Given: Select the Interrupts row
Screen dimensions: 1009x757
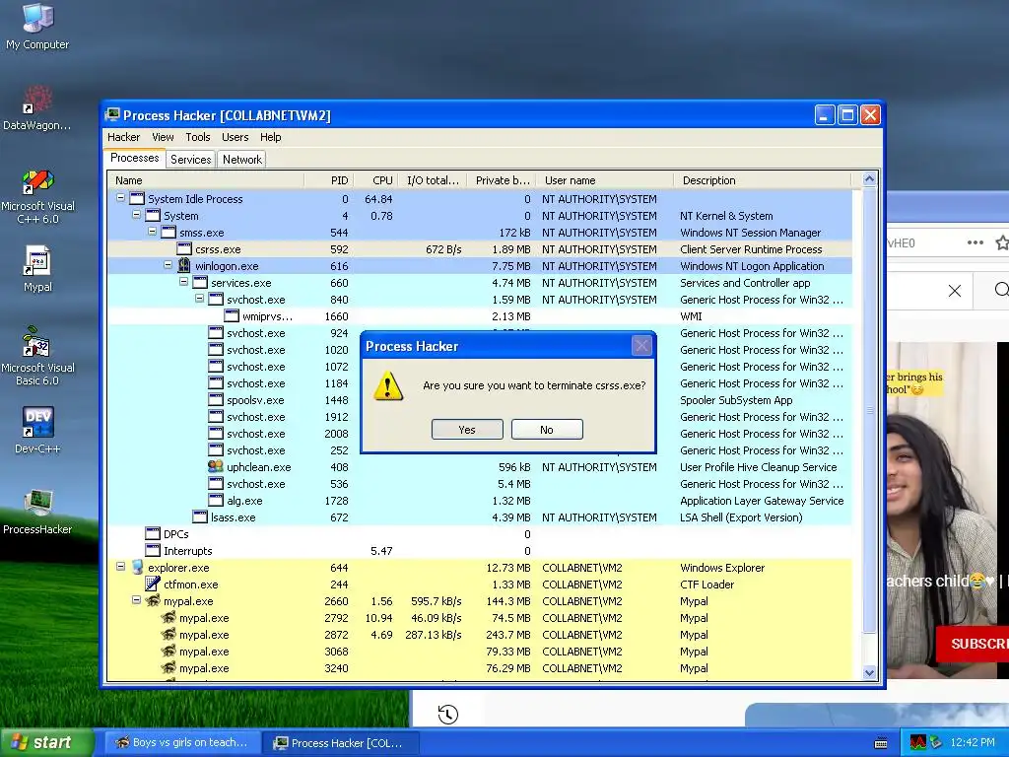Looking at the screenshot, I should [480, 550].
